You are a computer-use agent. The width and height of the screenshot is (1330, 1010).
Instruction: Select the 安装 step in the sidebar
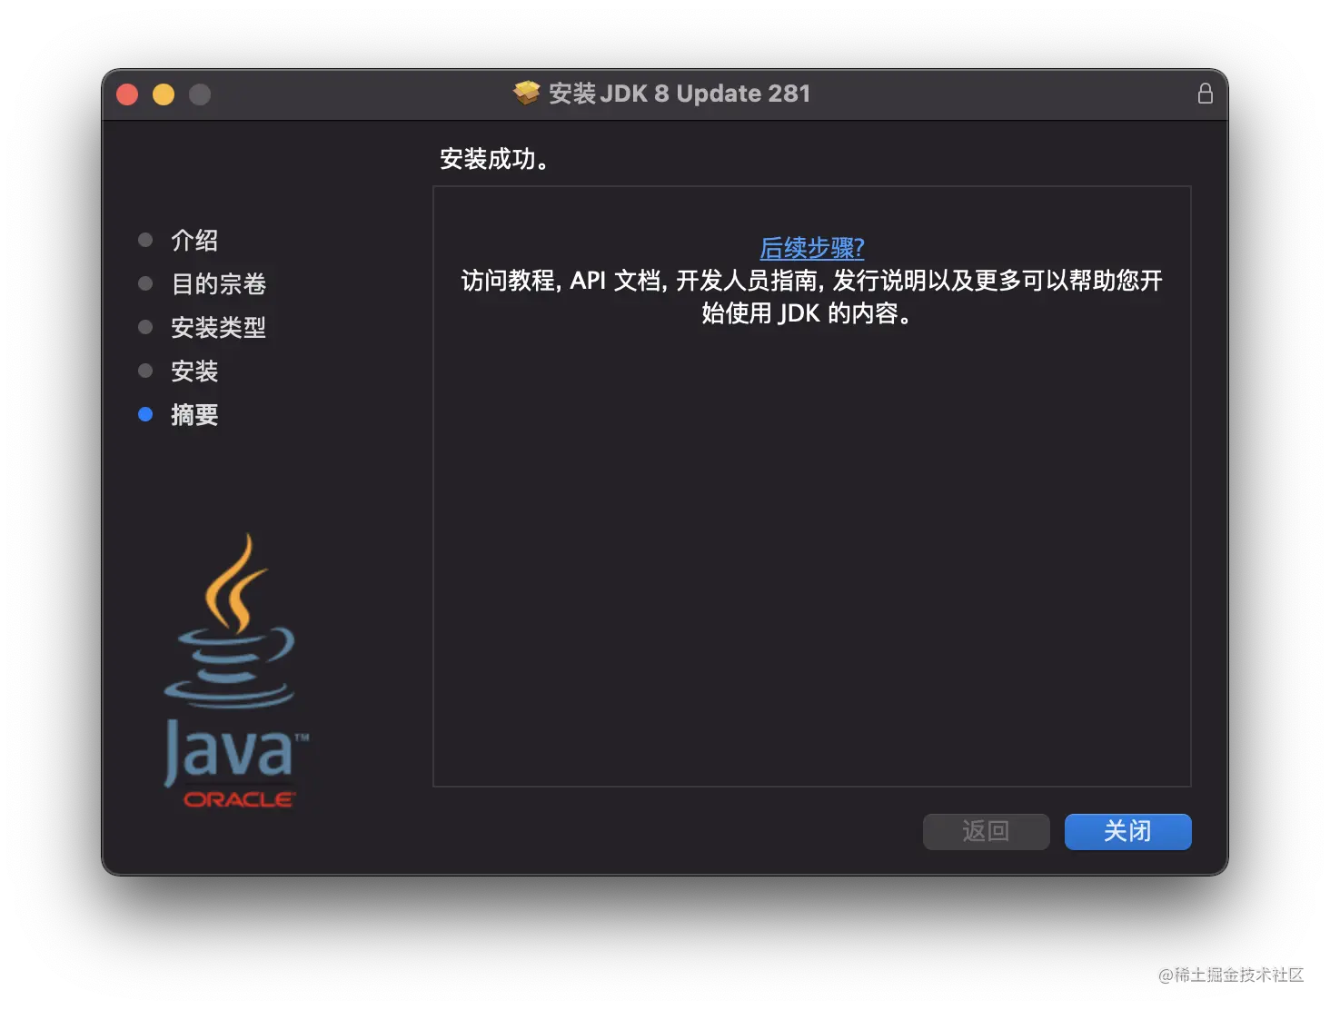click(194, 371)
